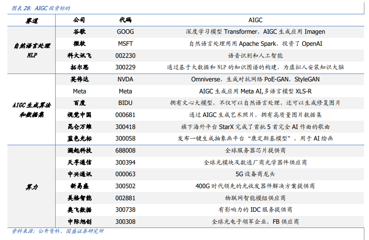Click stock code '002230'
The image size is (369, 240).
(x=125, y=55)
